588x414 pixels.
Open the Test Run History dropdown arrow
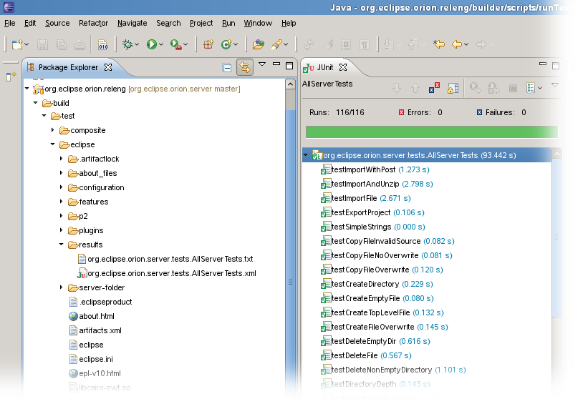pos(540,89)
